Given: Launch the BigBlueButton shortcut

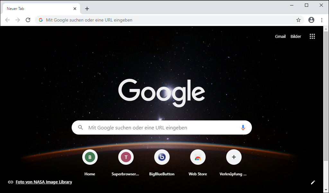Looking at the screenshot, I should pos(162,157).
